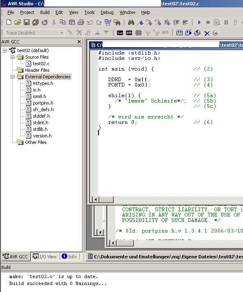The height and width of the screenshot is (292, 243).
Task: Select the Other Files folder
Action: point(32,142)
